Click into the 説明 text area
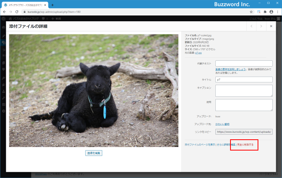This screenshot has height=178, width=282. point(244,105)
